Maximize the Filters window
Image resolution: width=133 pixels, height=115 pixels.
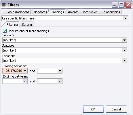[121, 5]
